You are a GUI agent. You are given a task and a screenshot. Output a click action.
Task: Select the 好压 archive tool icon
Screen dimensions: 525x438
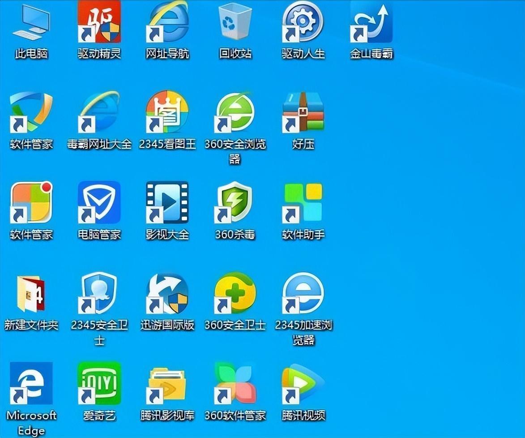tap(303, 112)
